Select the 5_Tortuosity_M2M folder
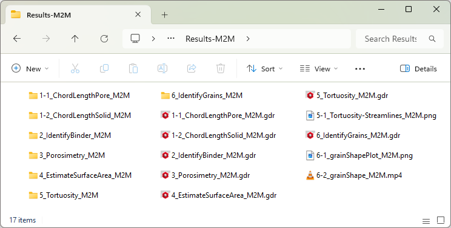This screenshot has width=451, height=228. coord(64,195)
